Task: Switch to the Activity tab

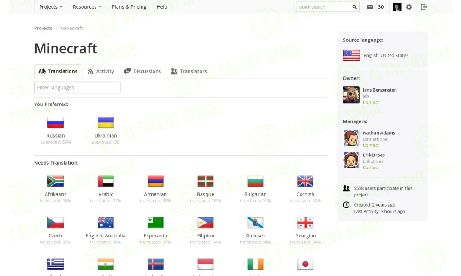Action: tap(101, 71)
